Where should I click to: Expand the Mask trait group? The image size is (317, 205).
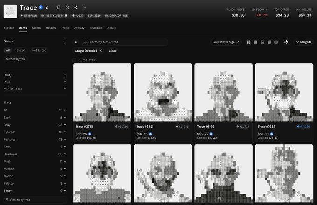click(35, 161)
